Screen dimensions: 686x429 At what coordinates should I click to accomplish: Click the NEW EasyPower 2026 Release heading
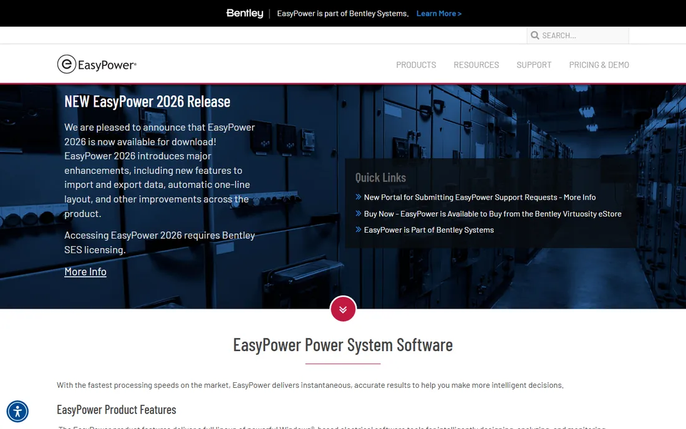pyautogui.click(x=147, y=102)
